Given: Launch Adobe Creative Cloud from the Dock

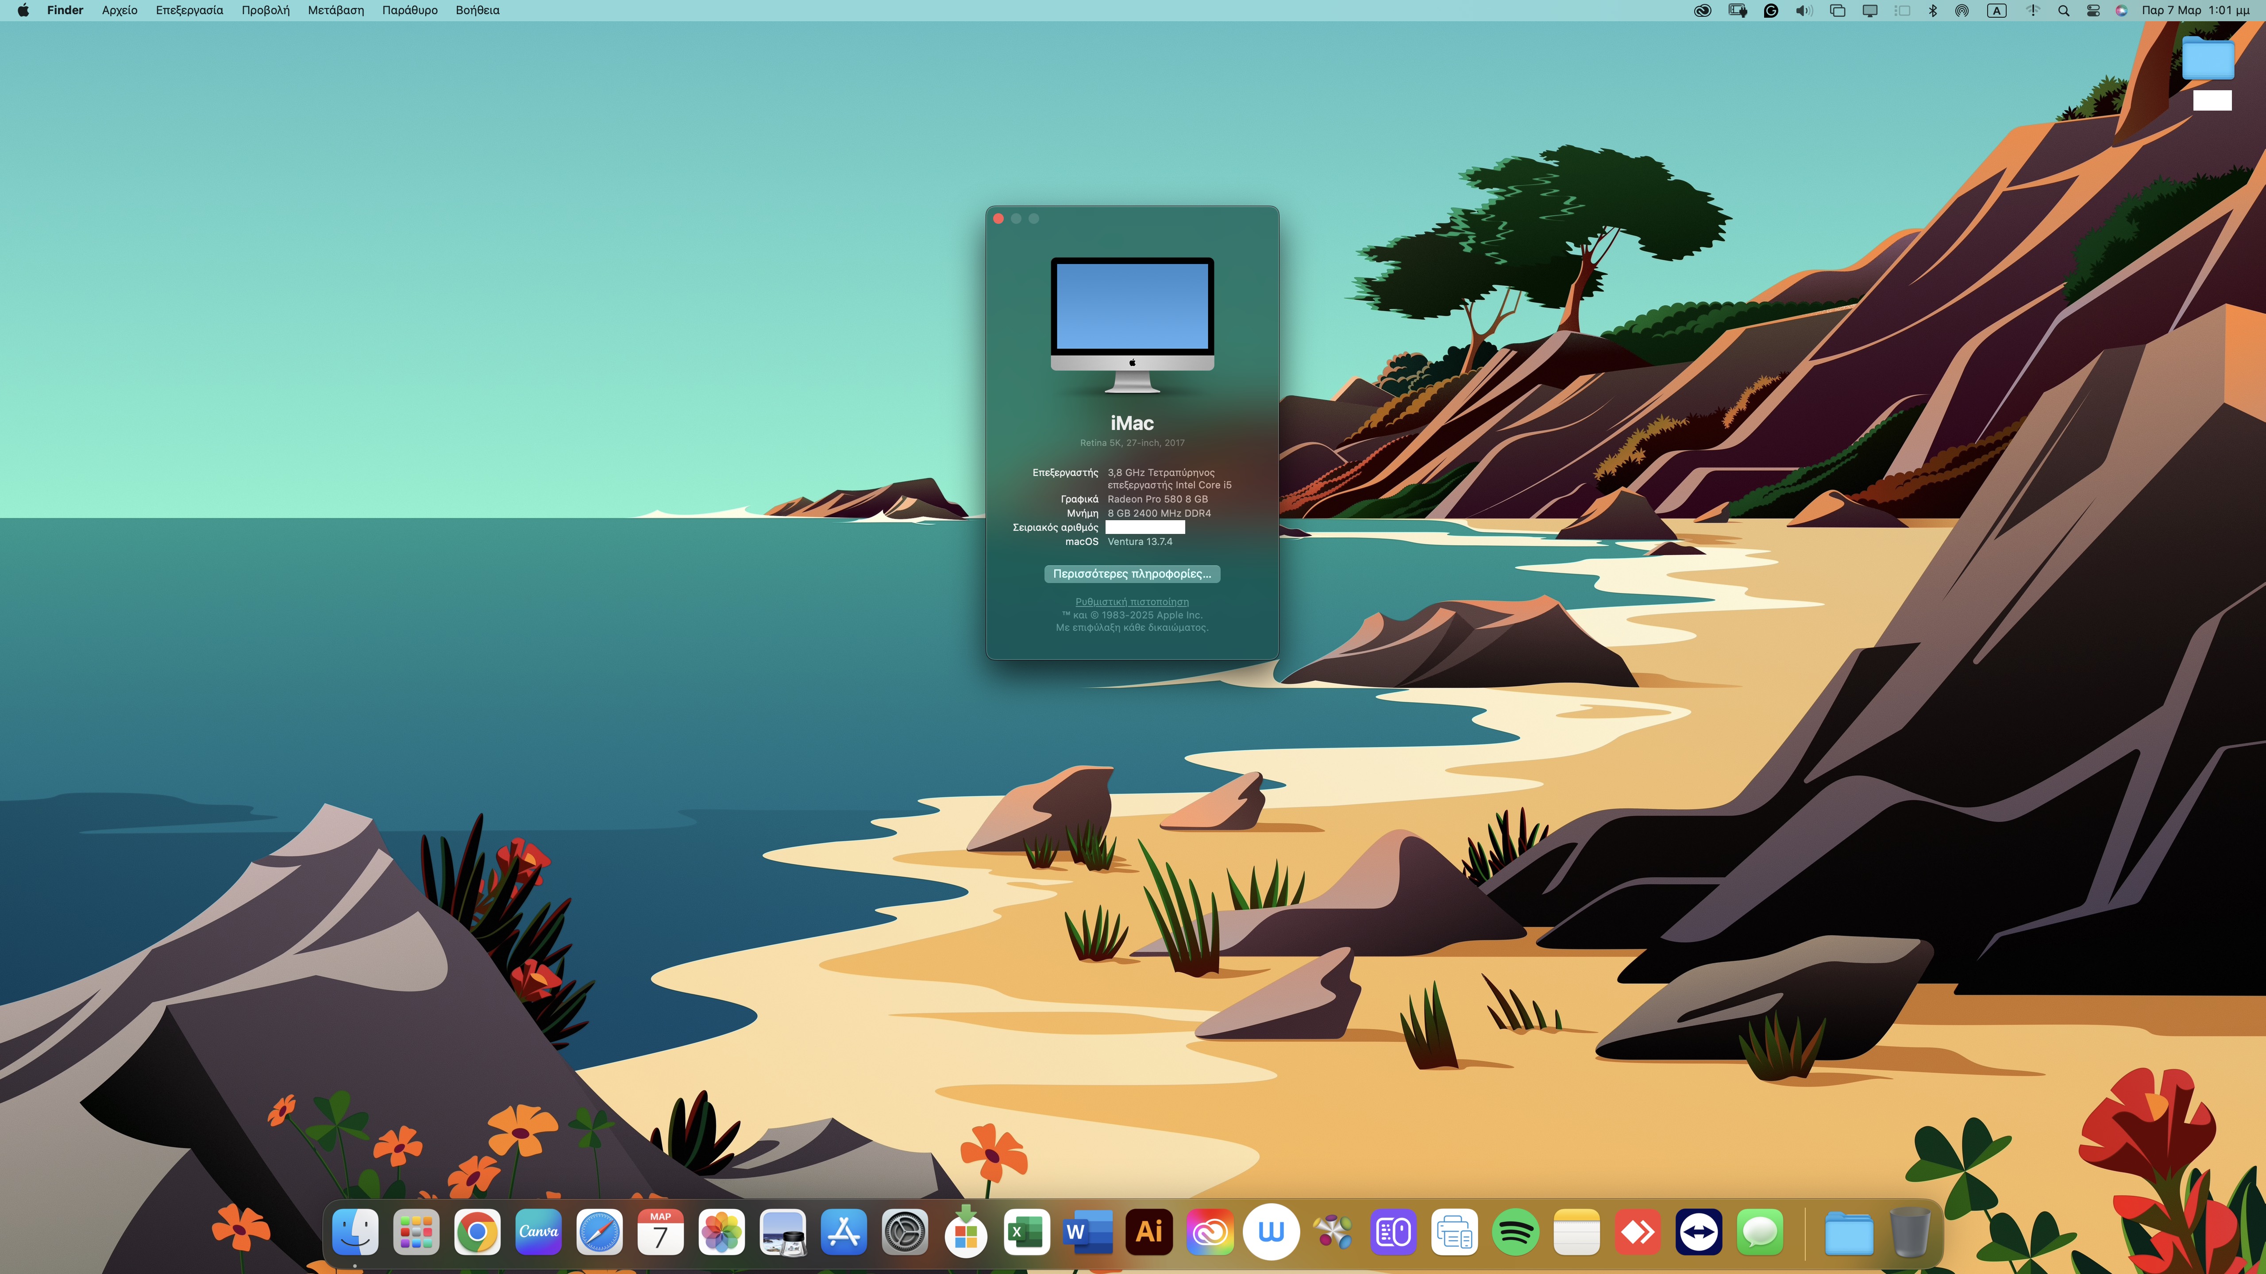Looking at the screenshot, I should tap(1210, 1232).
